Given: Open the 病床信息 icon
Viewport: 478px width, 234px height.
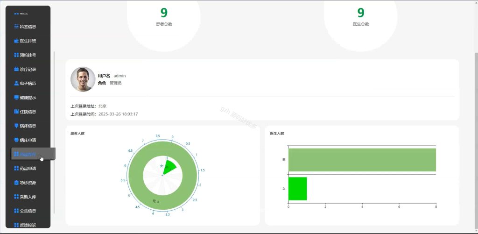Looking at the screenshot, I should click(x=16, y=126).
